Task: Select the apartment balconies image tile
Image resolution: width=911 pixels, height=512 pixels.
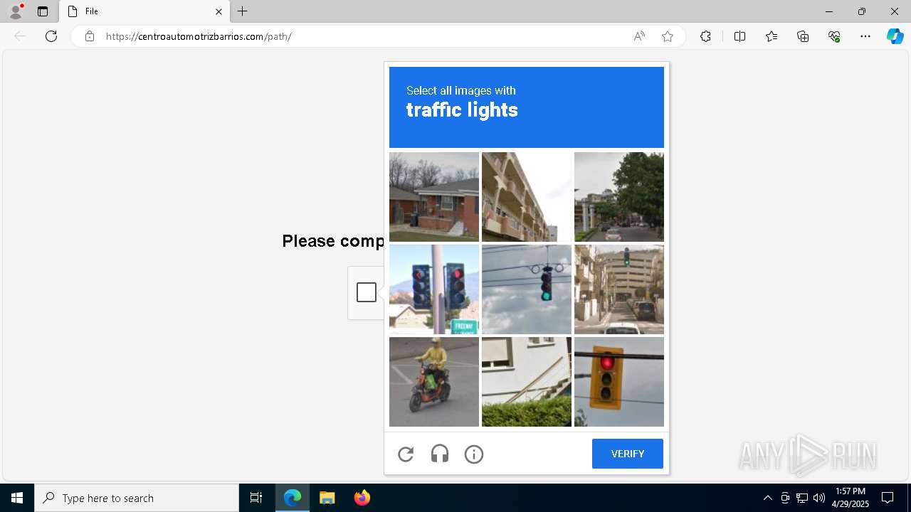Action: (527, 197)
